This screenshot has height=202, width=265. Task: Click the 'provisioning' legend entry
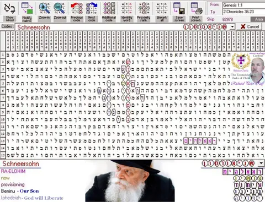[x=13, y=184]
